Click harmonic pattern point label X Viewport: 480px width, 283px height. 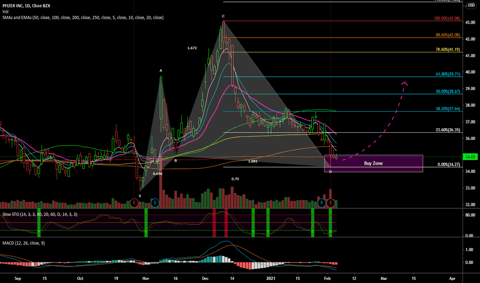point(140,196)
